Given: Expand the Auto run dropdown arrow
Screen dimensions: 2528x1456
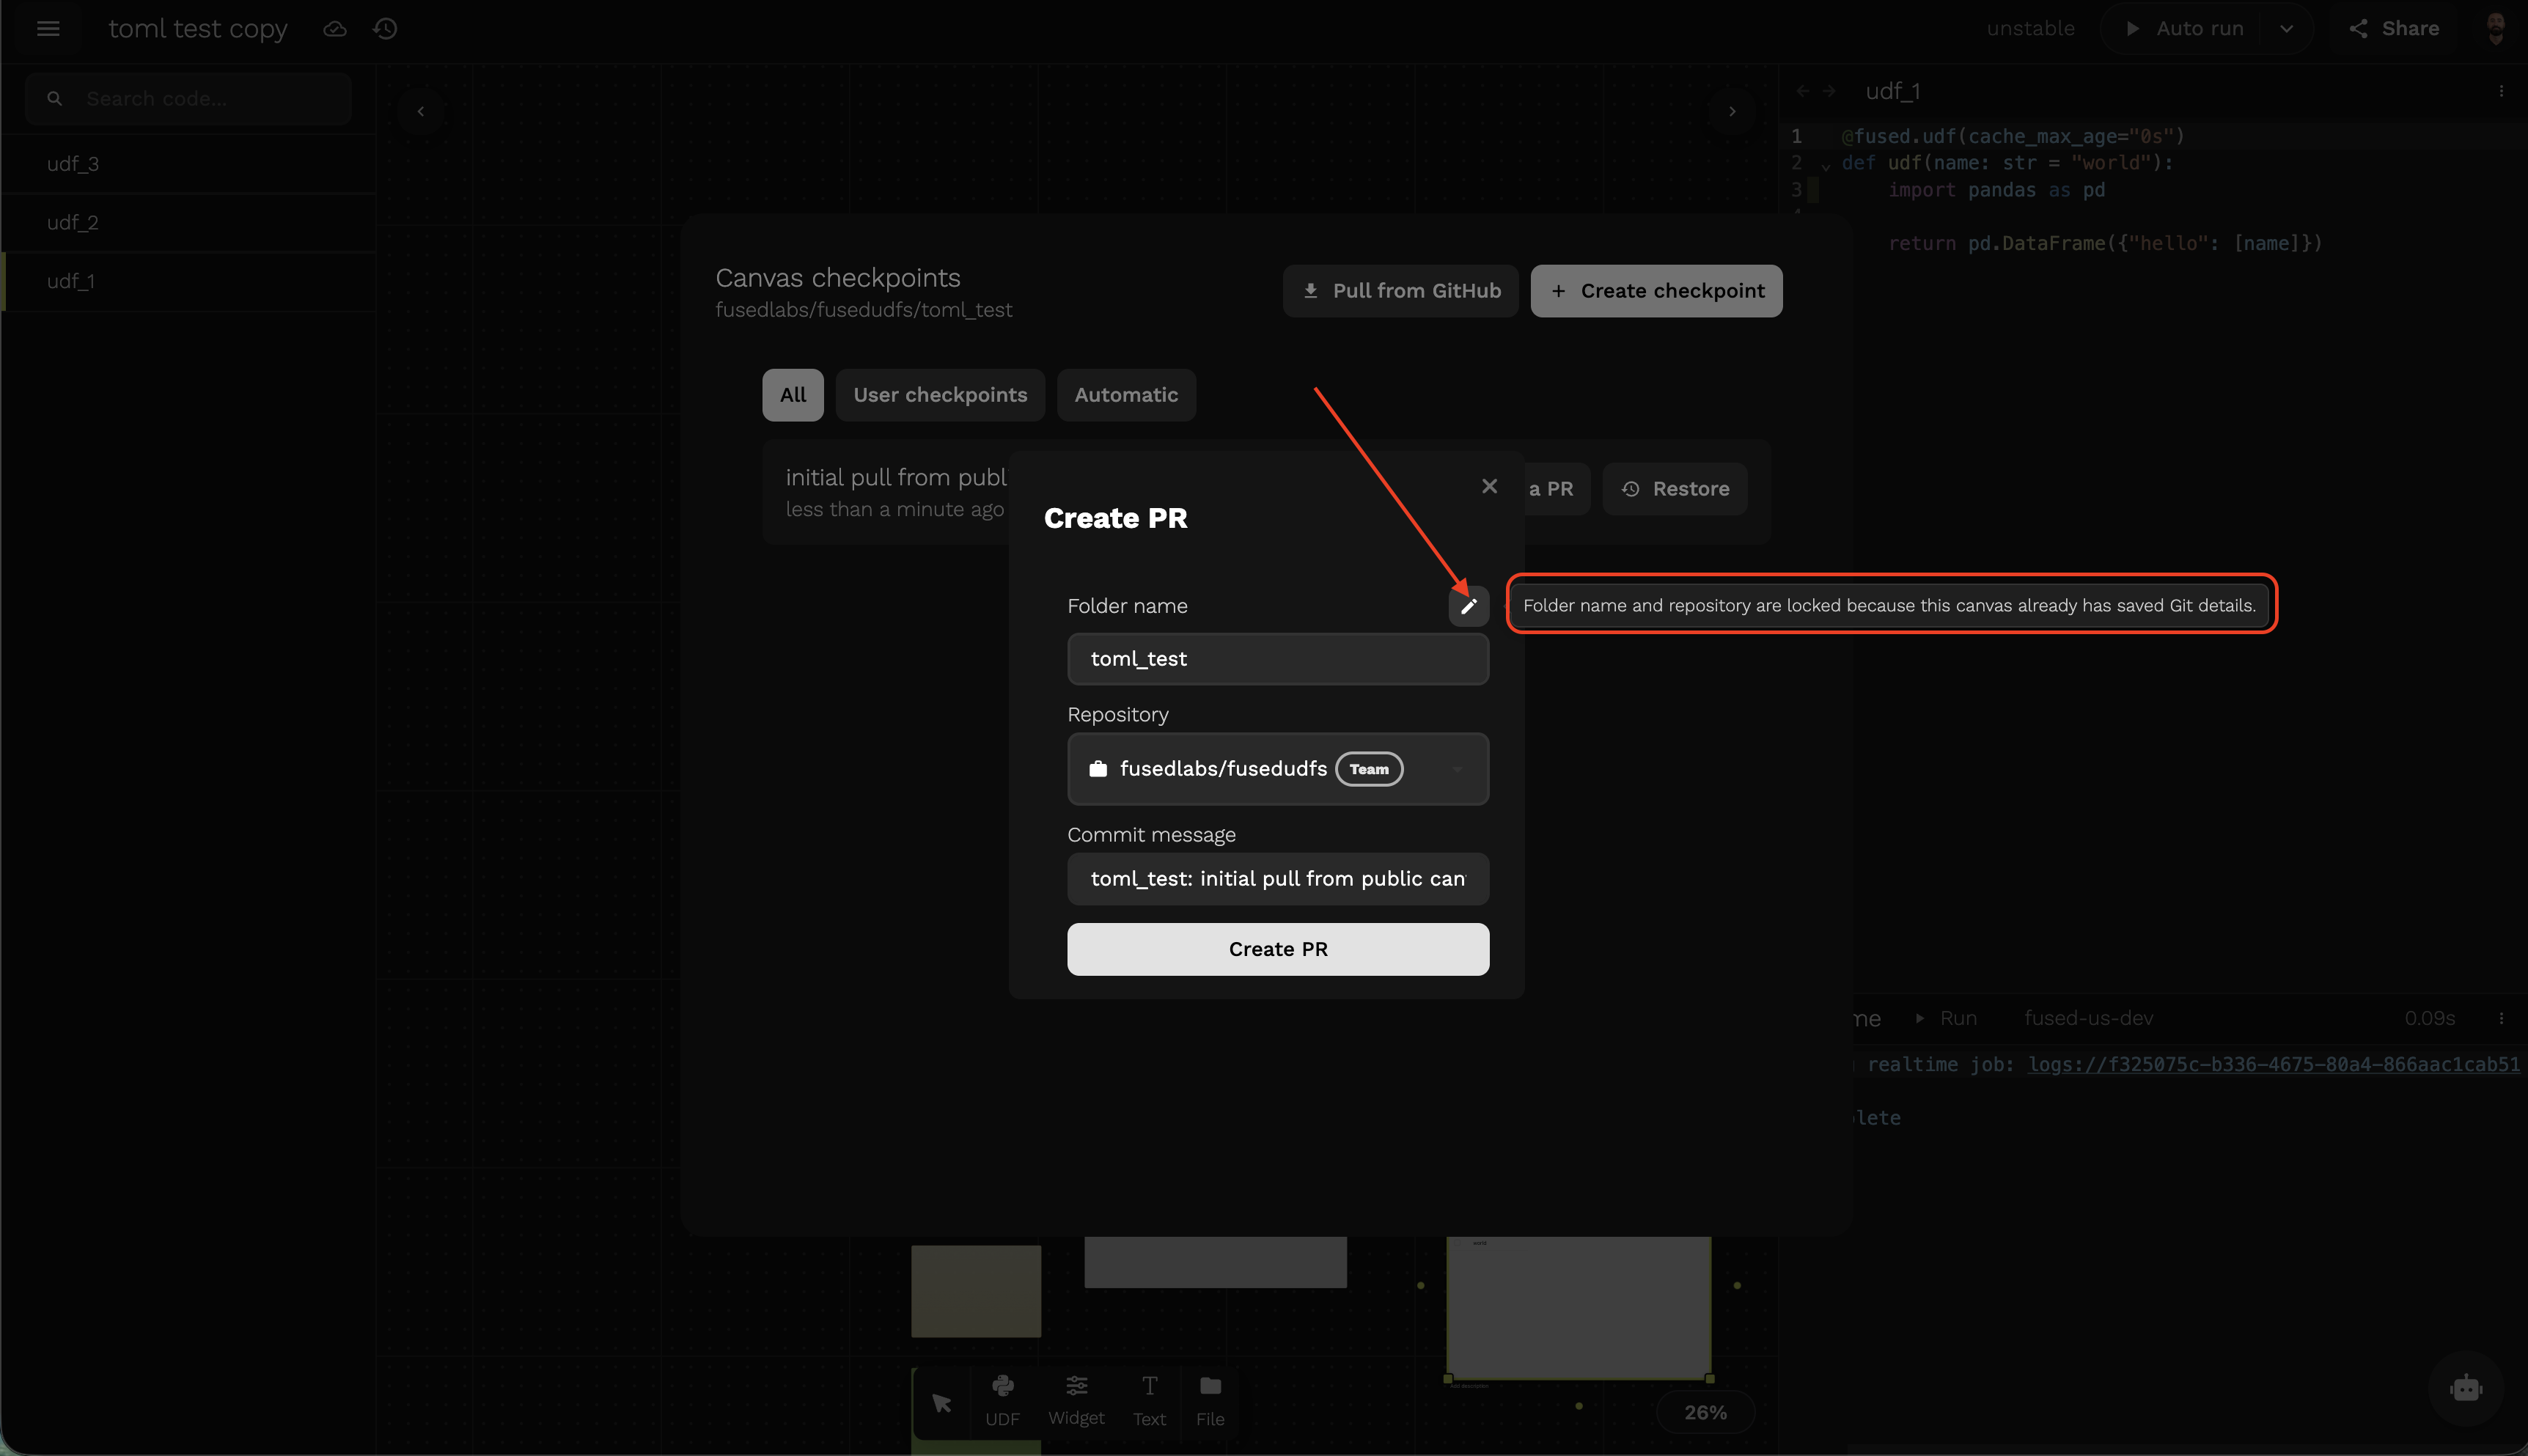Looking at the screenshot, I should [2286, 29].
